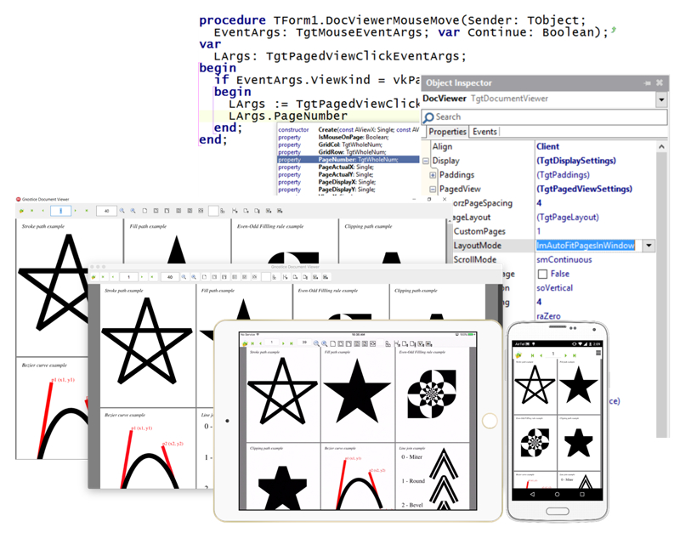Zoom out in the Windows viewer toolbar

pos(122,211)
